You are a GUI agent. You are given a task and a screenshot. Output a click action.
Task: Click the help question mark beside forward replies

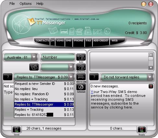click(x=94, y=77)
